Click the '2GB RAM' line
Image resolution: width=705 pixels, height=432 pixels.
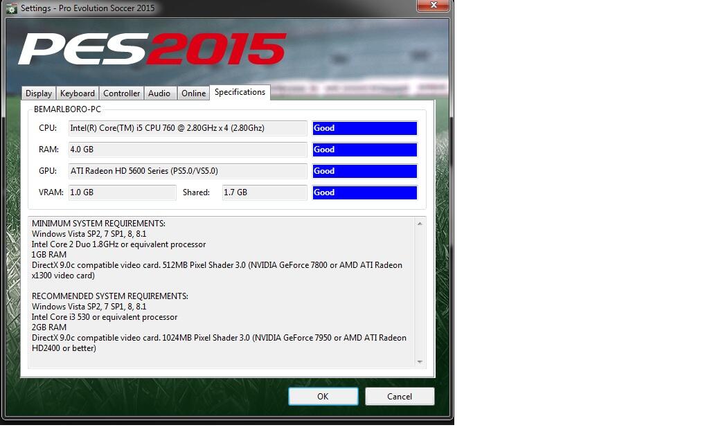pos(49,327)
